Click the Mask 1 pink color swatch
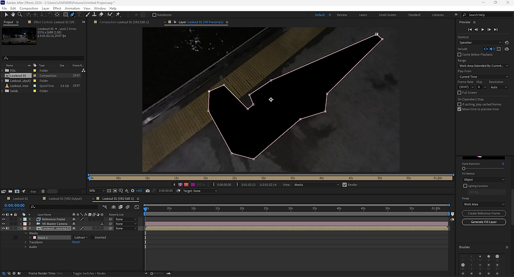This screenshot has height=277, width=514. (35, 238)
